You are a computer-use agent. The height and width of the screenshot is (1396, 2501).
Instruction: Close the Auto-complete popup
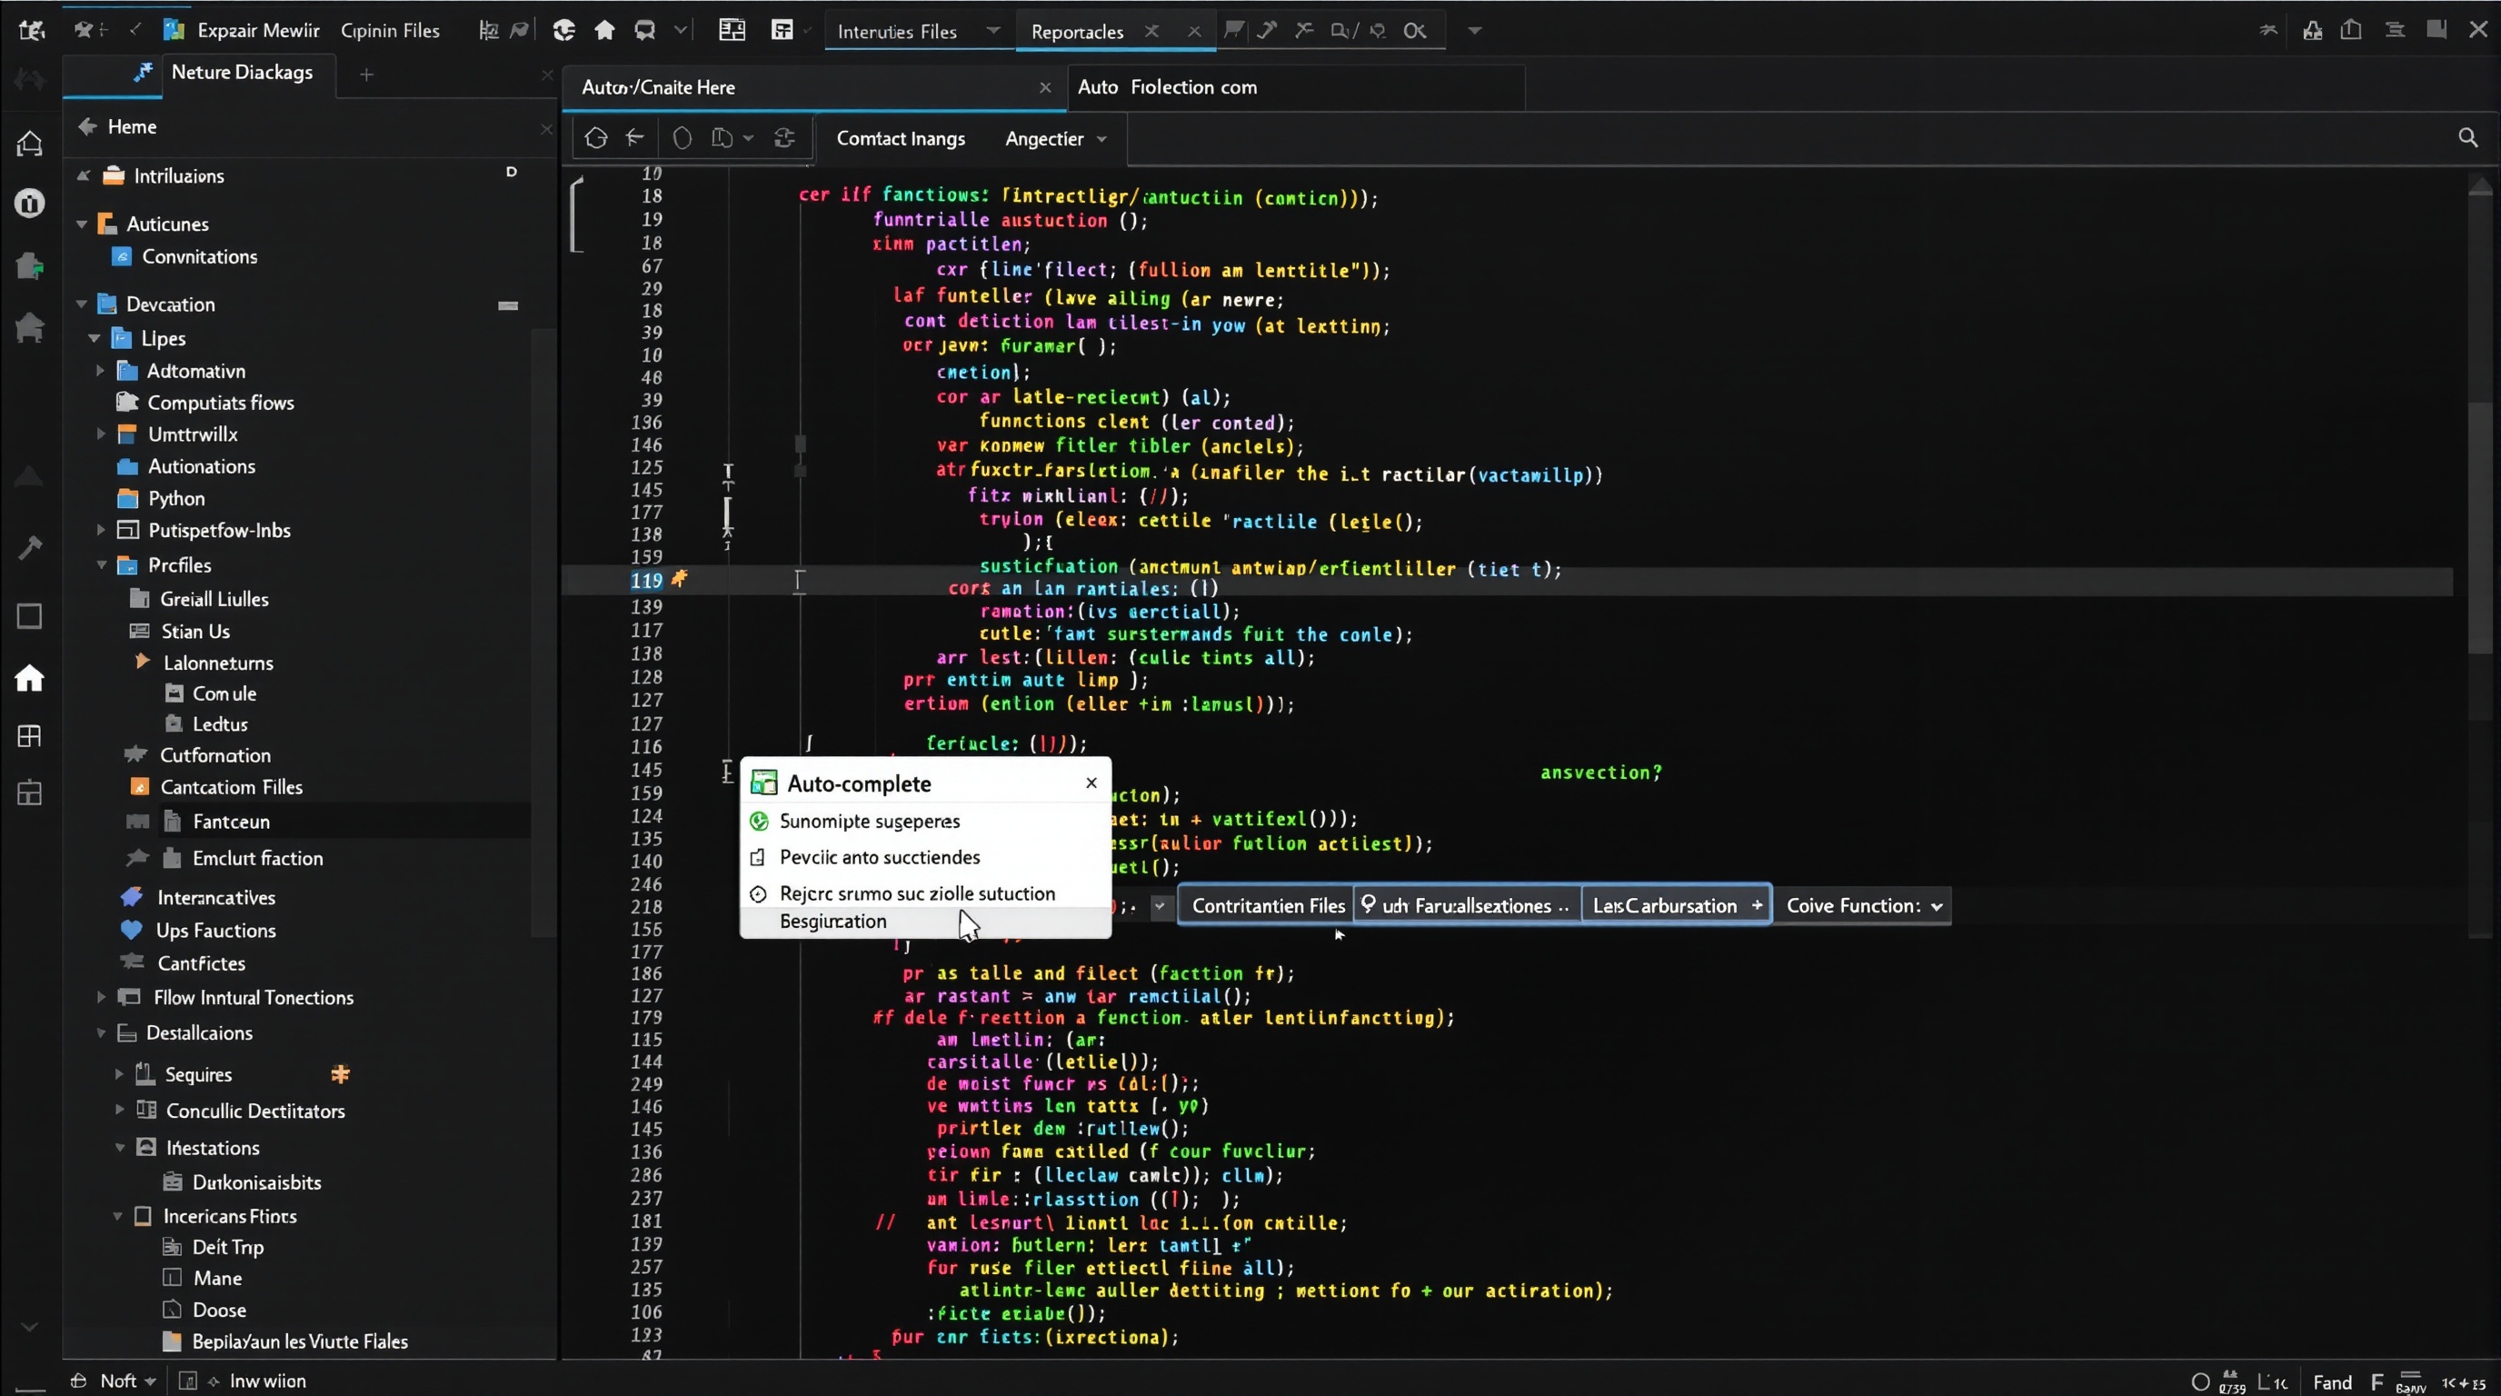tap(1091, 783)
